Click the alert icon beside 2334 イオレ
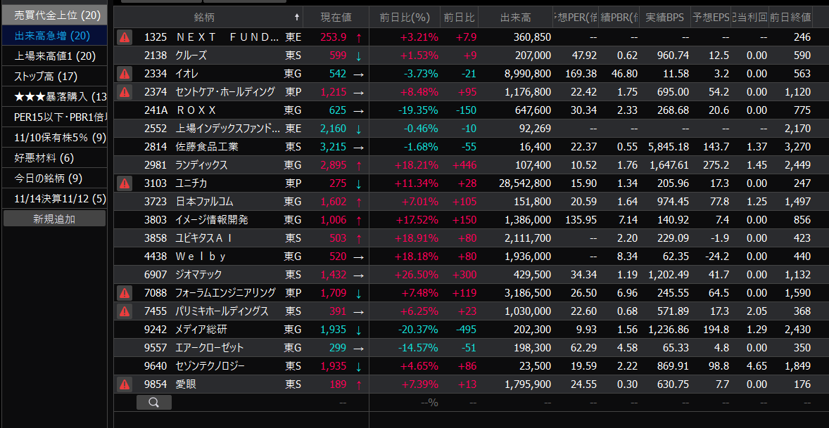 coord(125,73)
